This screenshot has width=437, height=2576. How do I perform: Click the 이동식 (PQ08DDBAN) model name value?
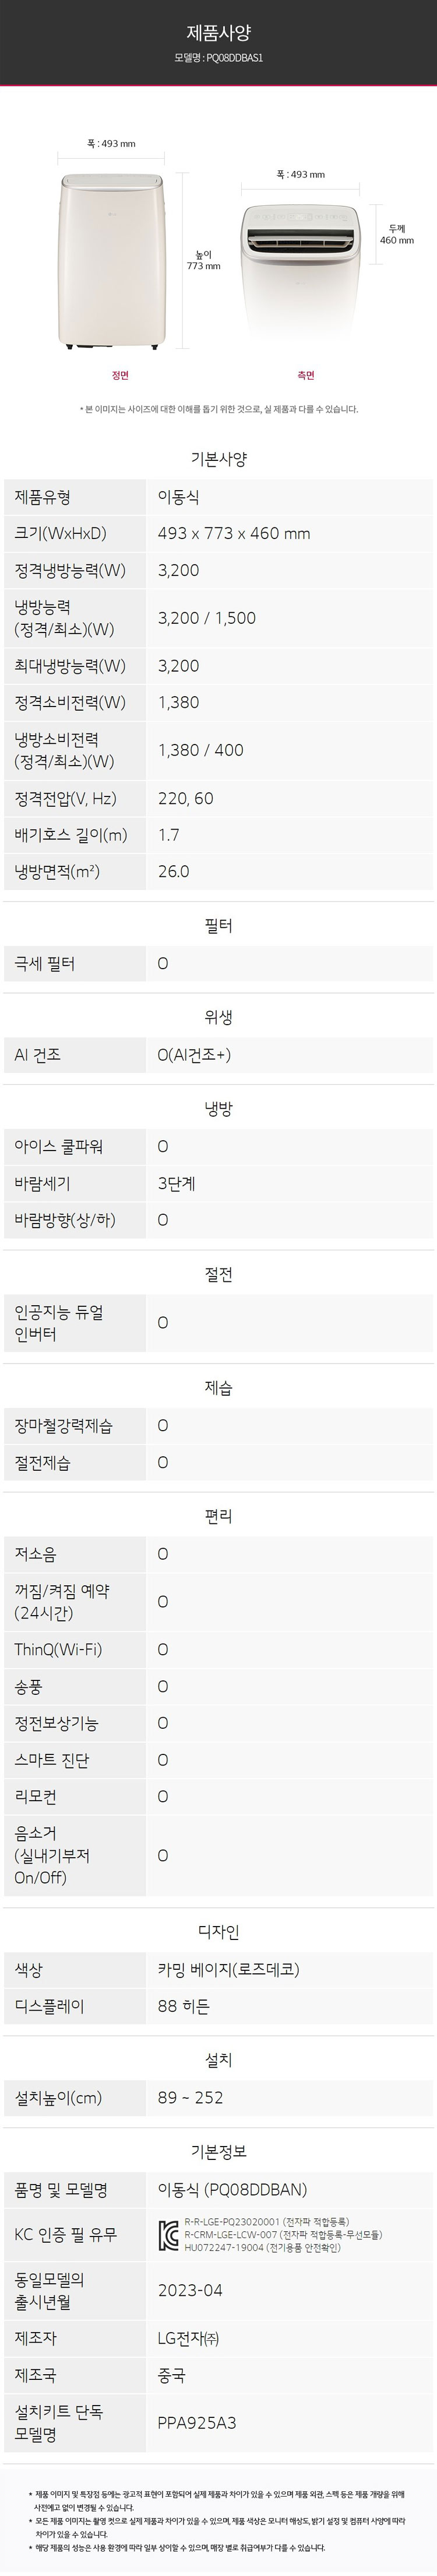coord(232,2189)
